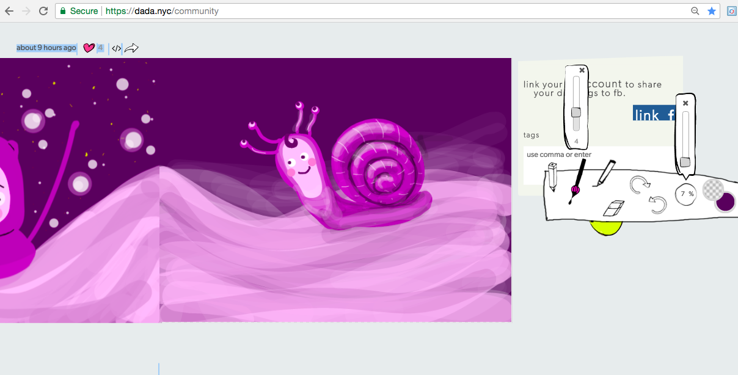738x375 pixels.
Task: Click the yellow-green circle below the toolbar
Action: 606,227
